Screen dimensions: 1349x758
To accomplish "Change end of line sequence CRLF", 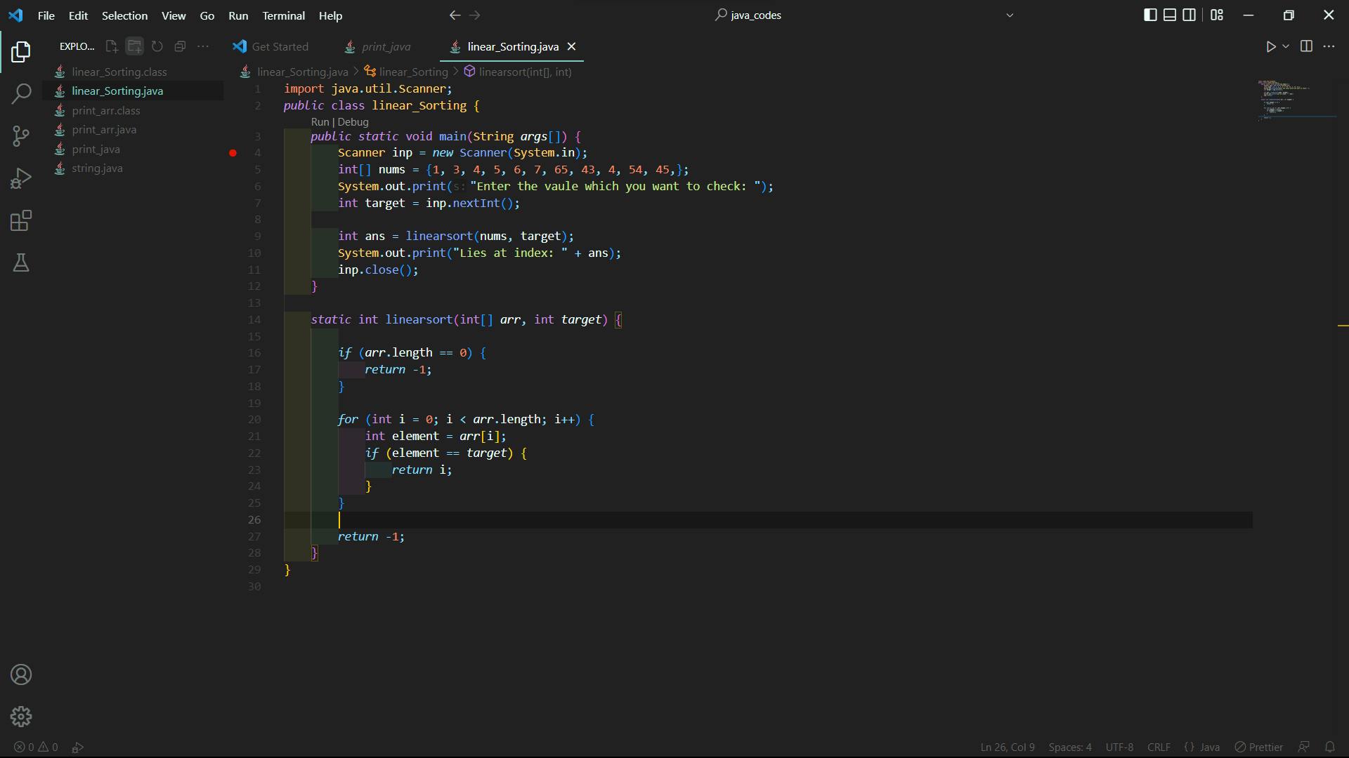I will (x=1159, y=747).
